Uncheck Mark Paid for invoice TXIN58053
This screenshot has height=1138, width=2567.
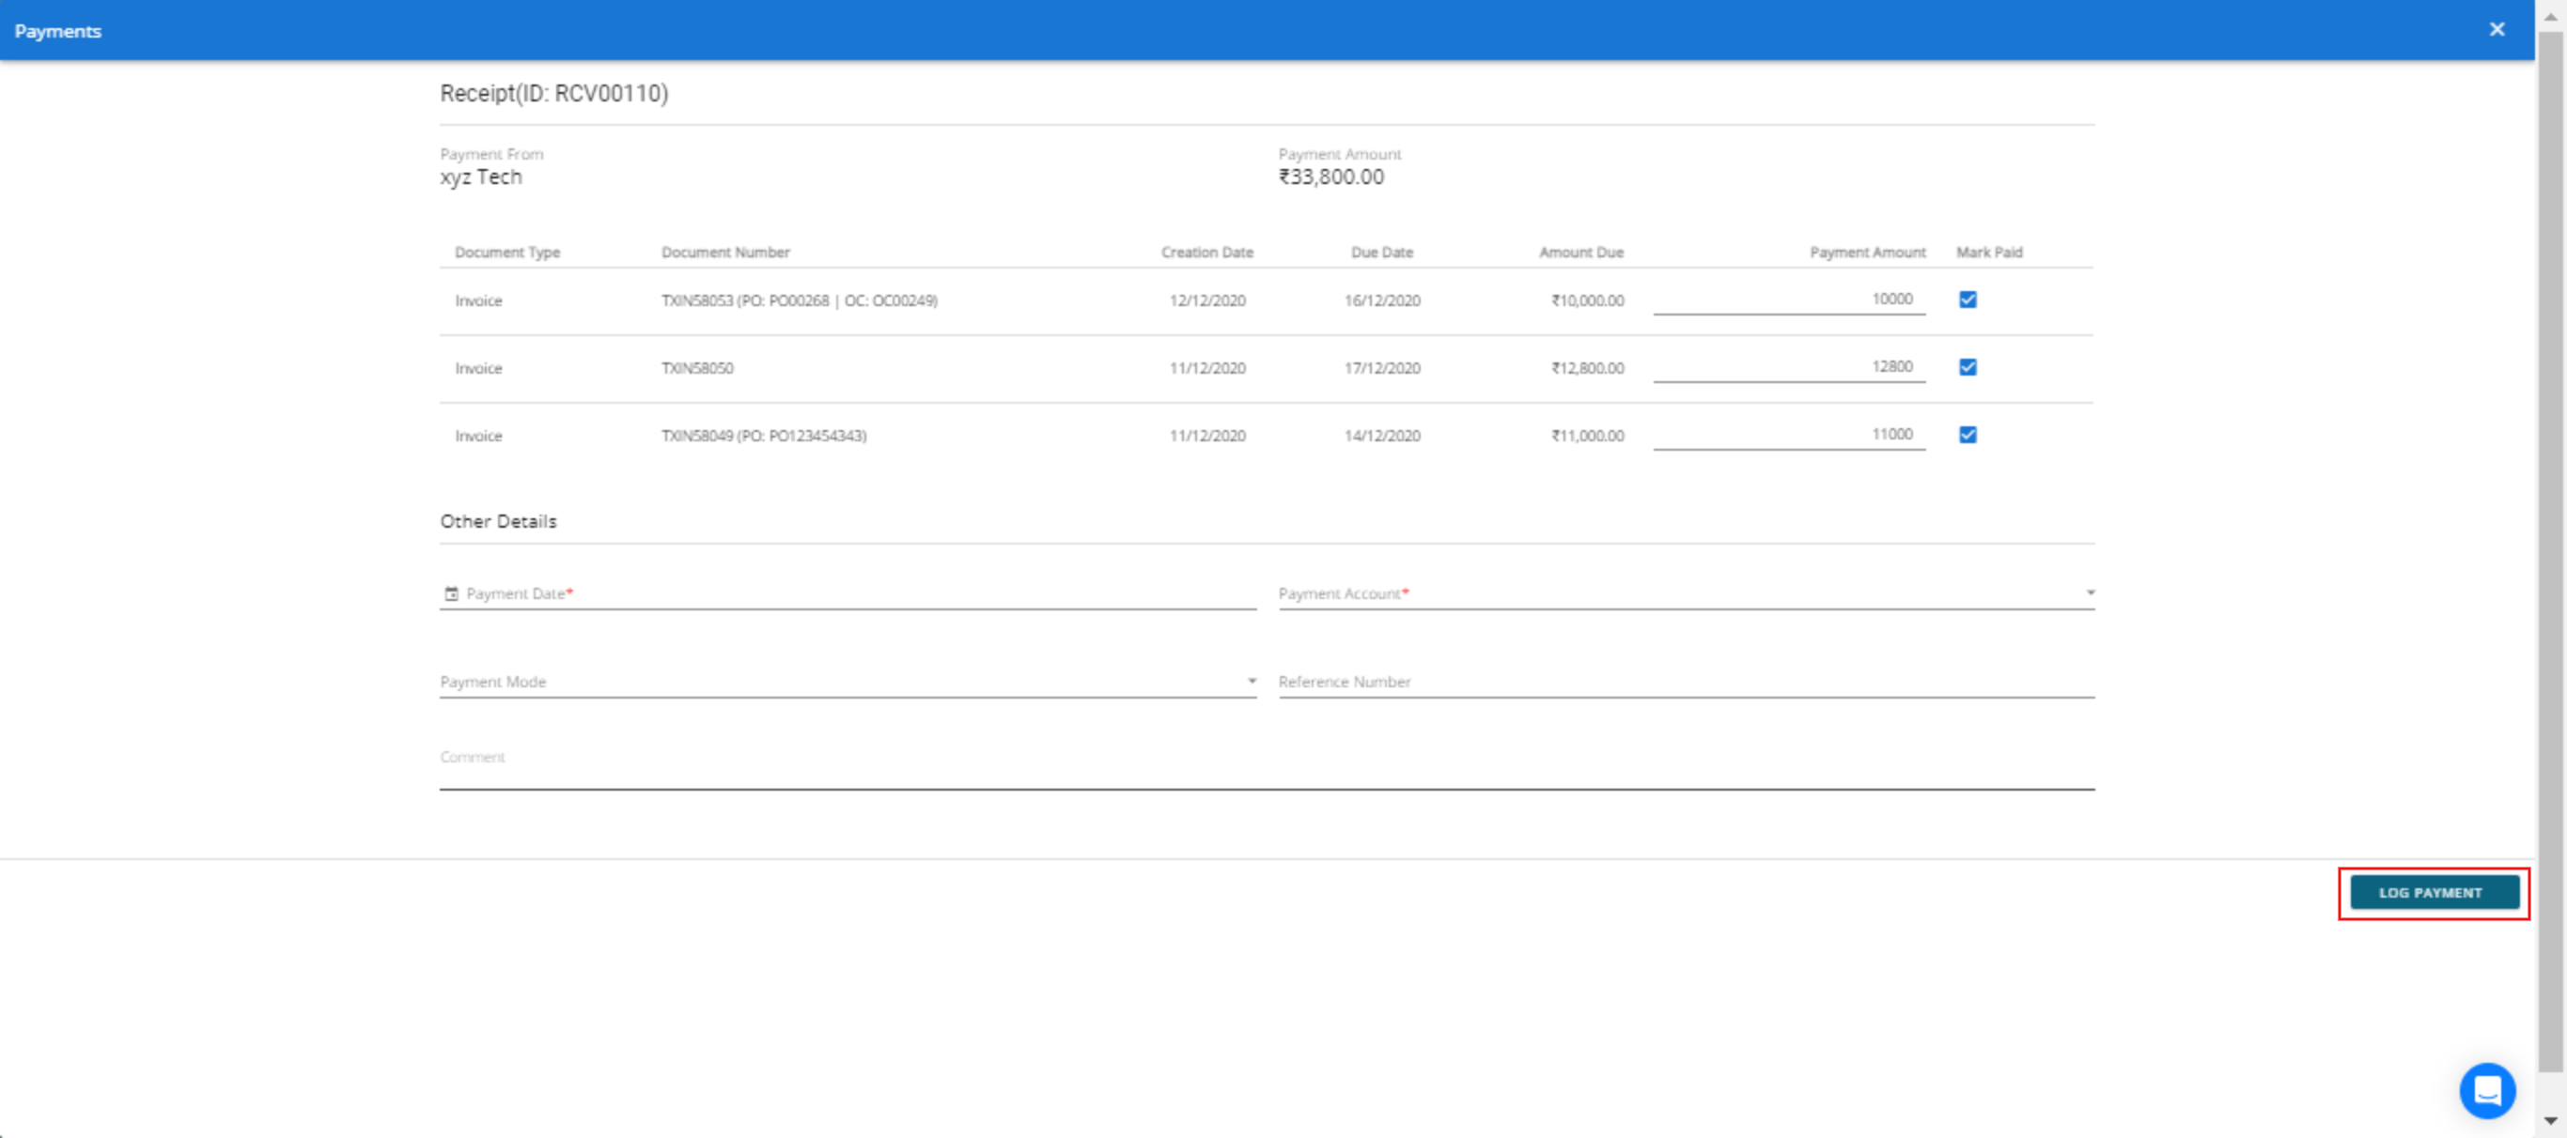1968,300
